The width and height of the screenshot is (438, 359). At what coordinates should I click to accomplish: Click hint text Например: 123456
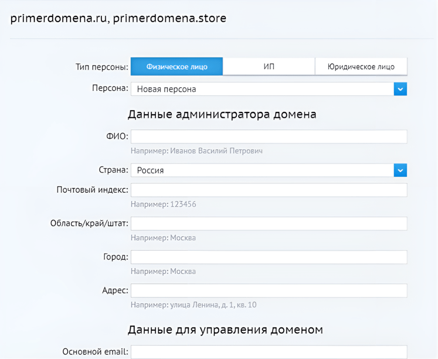click(x=164, y=204)
